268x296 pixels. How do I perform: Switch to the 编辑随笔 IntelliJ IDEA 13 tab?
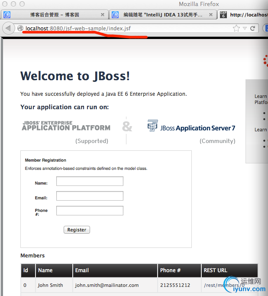click(x=163, y=15)
